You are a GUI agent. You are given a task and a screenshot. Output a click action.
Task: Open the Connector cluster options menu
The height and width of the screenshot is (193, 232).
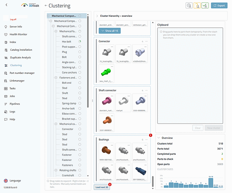tap(146, 41)
